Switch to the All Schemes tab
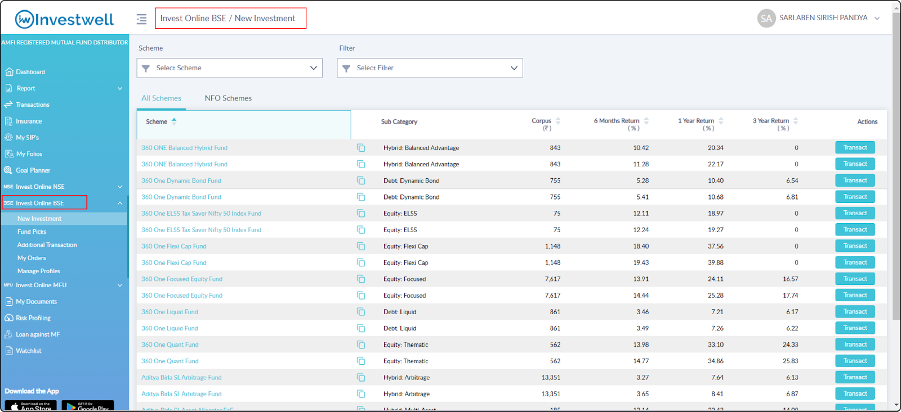Viewport: 901px width, 412px height. (x=161, y=98)
